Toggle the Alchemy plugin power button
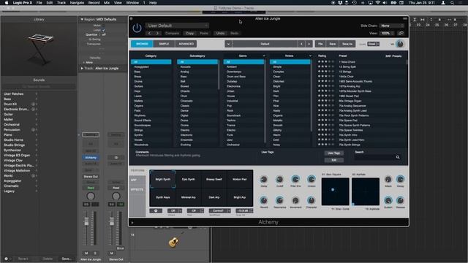Viewport: 468px width, 263px height. pos(137,28)
